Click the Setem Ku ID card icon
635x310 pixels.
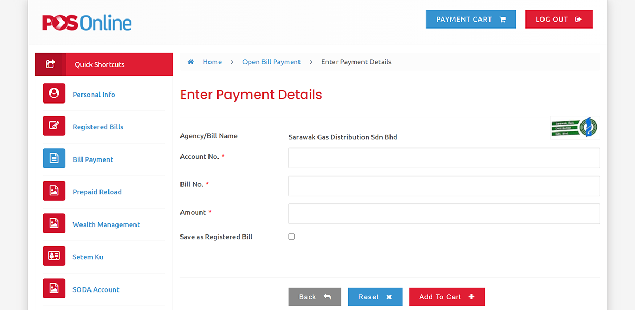click(54, 256)
